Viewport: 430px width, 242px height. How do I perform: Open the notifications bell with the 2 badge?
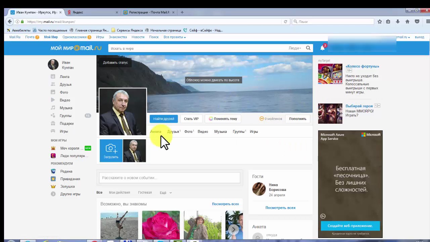322,48
